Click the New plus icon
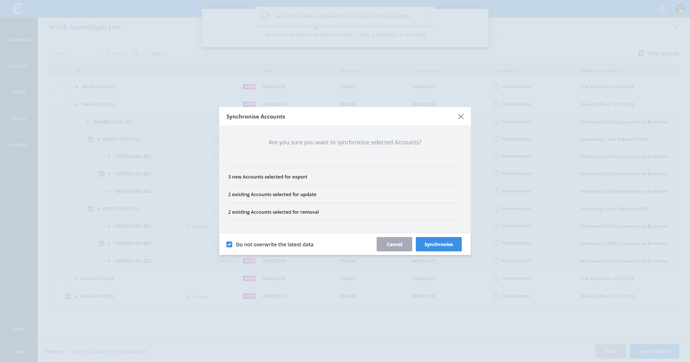Viewport: 690px width, 362px height. tap(19, 343)
